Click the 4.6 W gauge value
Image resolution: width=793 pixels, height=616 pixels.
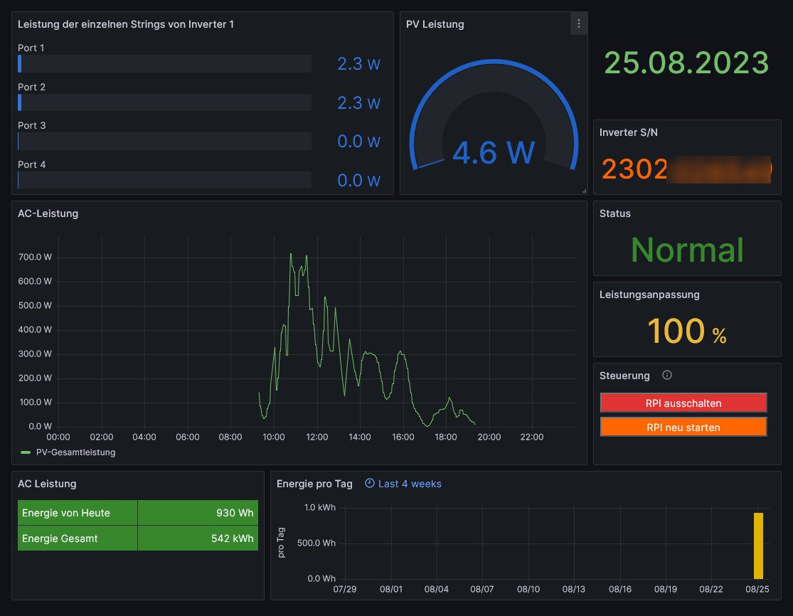(494, 153)
